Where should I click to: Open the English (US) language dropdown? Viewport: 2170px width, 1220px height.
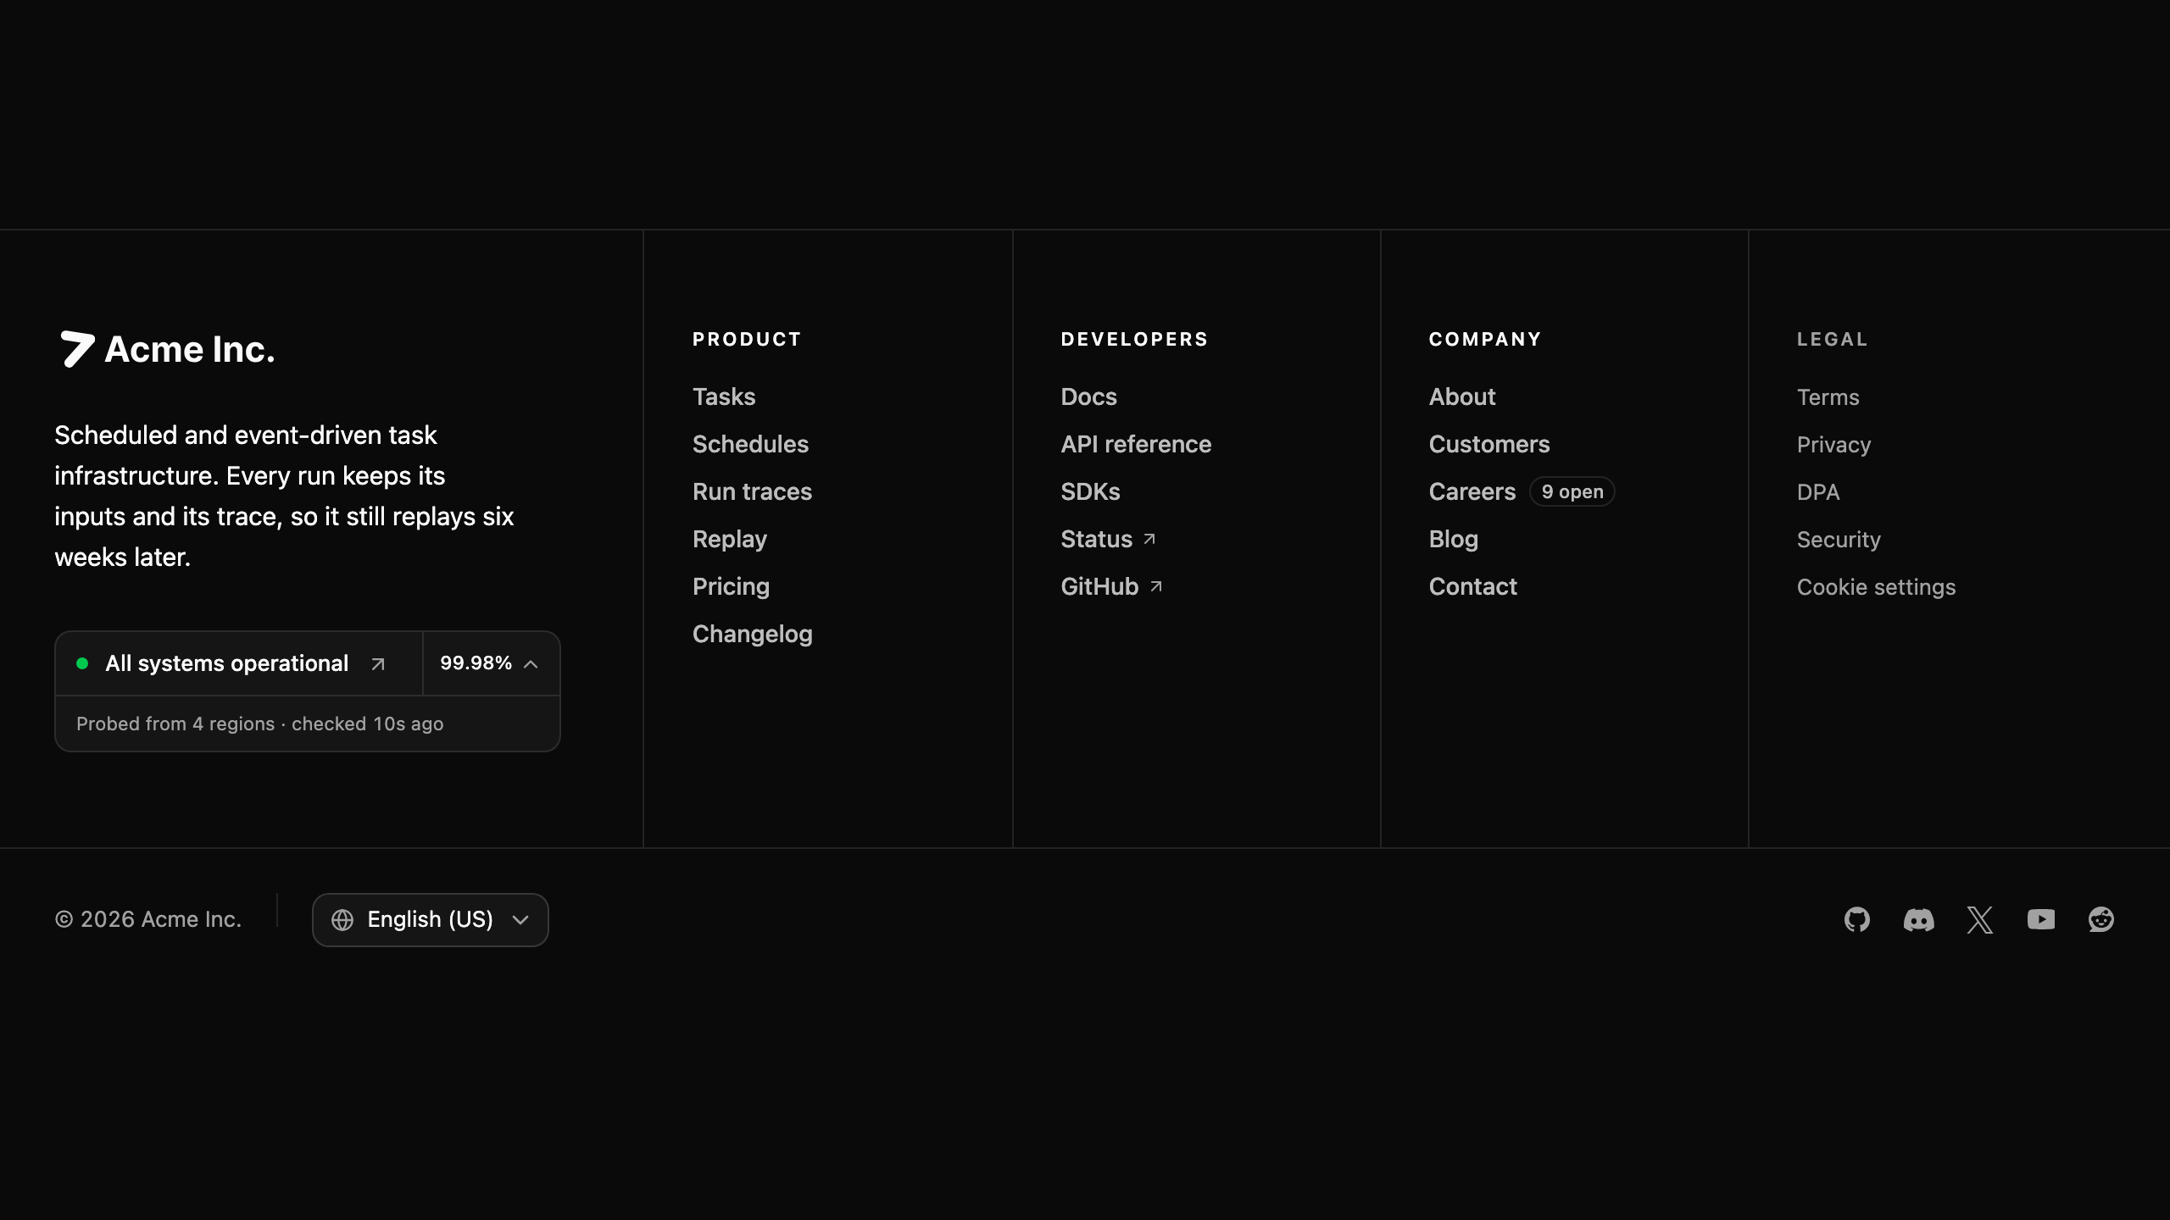[431, 920]
